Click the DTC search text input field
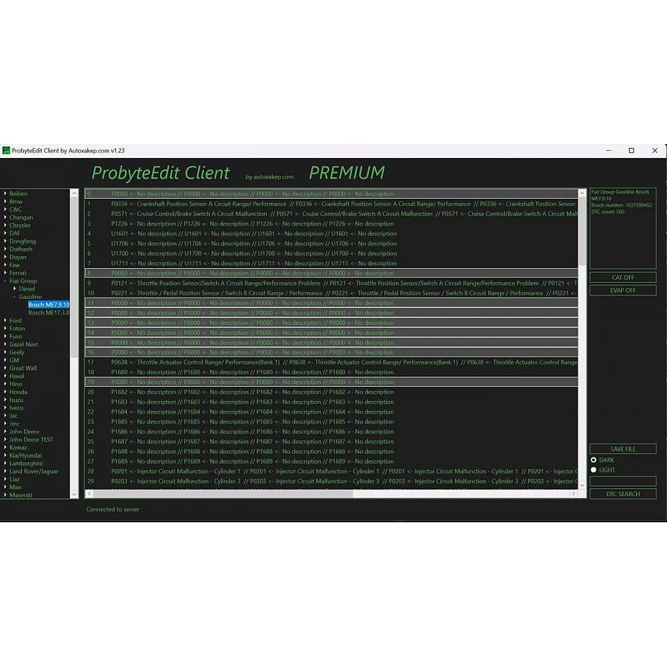 pyautogui.click(x=622, y=481)
